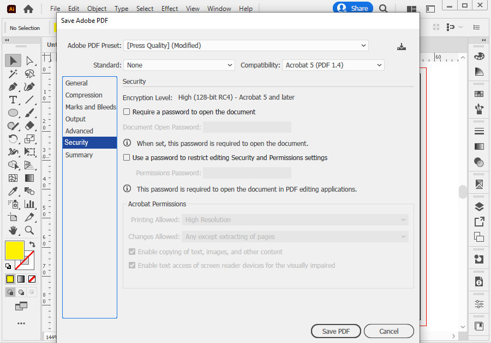This screenshot has height=343, width=491.
Task: Select the Ellipse tool
Action: pyautogui.click(x=13, y=113)
